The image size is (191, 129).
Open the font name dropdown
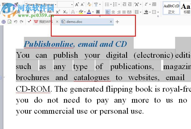pos(55,5)
